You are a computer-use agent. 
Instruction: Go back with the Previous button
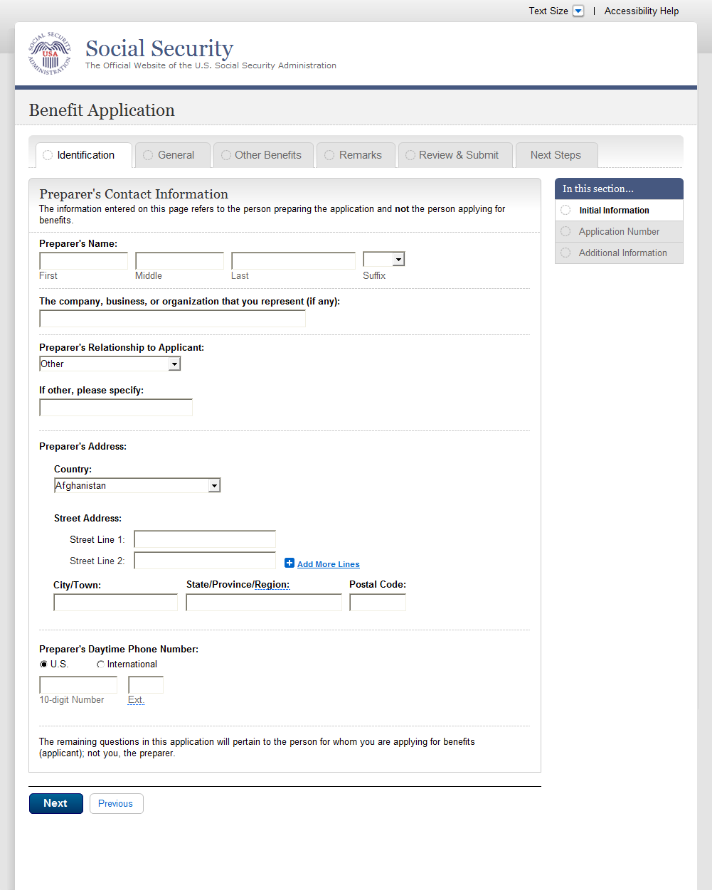tap(116, 803)
